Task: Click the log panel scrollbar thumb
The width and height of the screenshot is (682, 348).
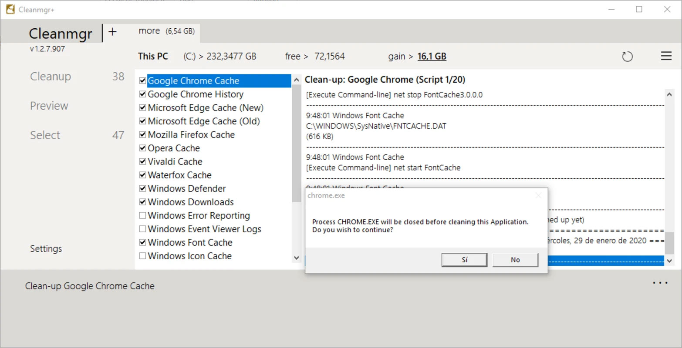Action: pos(669,243)
